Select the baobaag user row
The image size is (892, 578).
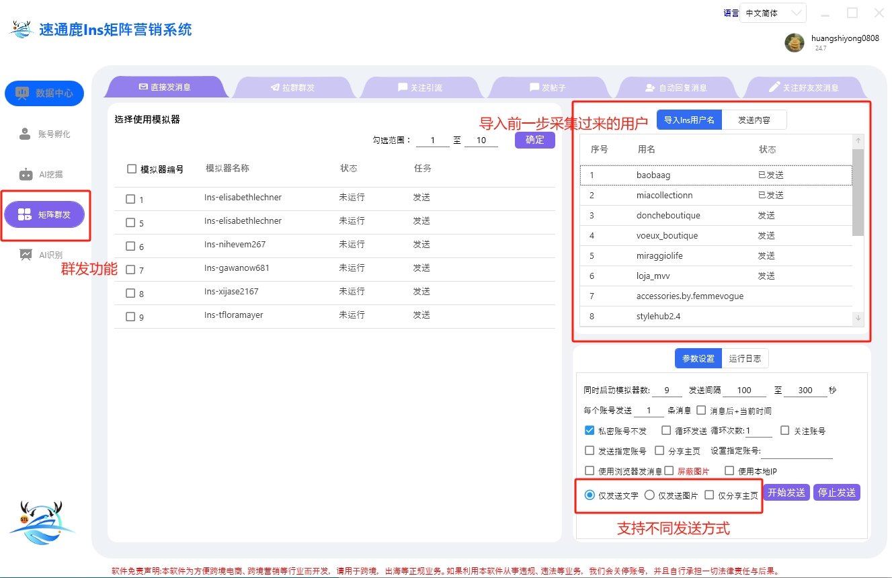[716, 175]
